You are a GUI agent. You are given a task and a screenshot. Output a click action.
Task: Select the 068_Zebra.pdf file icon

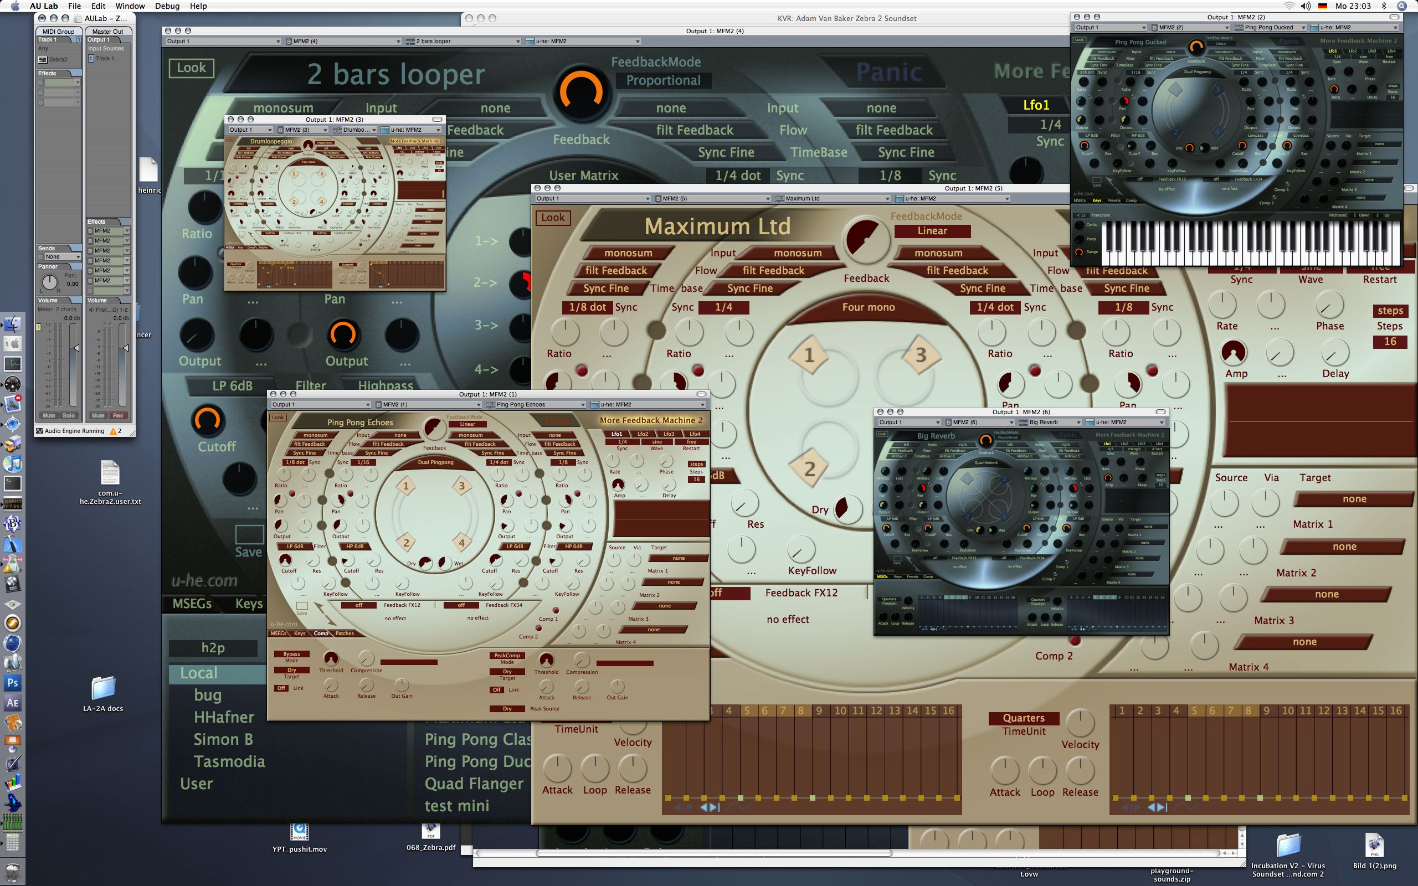(x=431, y=831)
